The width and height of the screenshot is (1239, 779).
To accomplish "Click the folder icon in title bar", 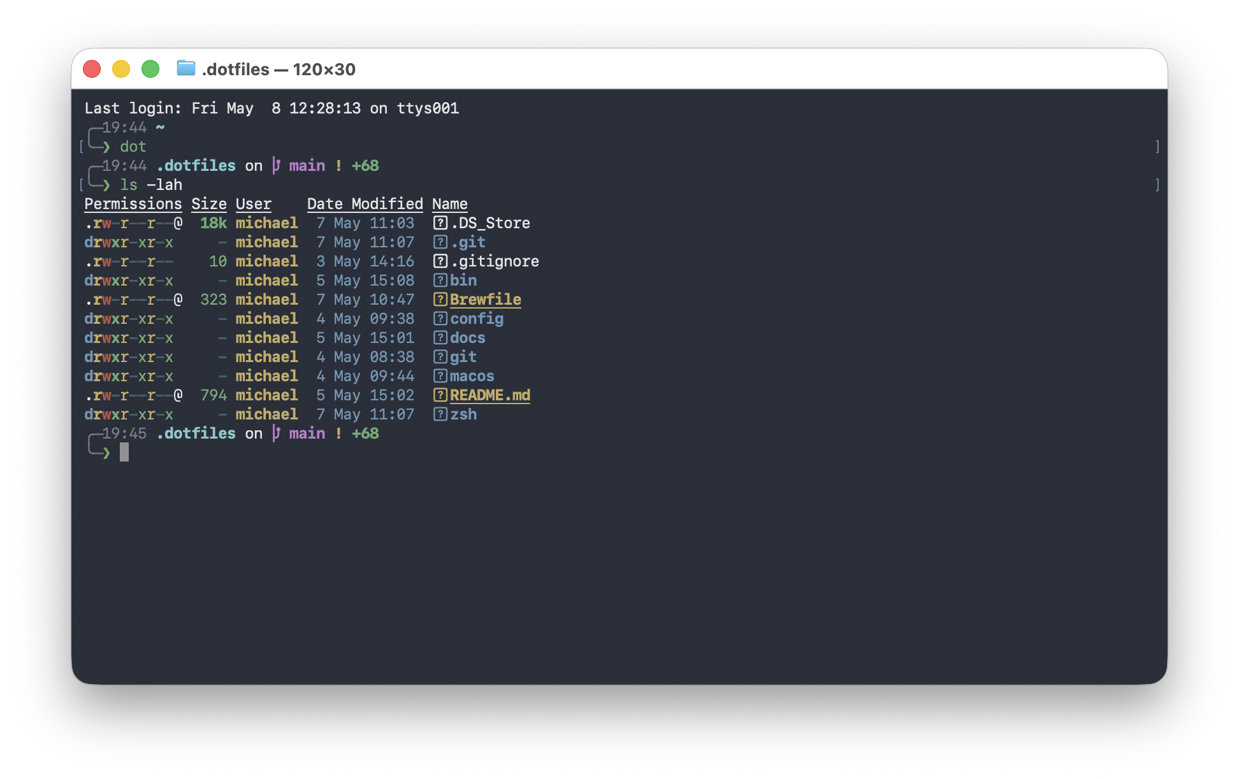I will 185,68.
